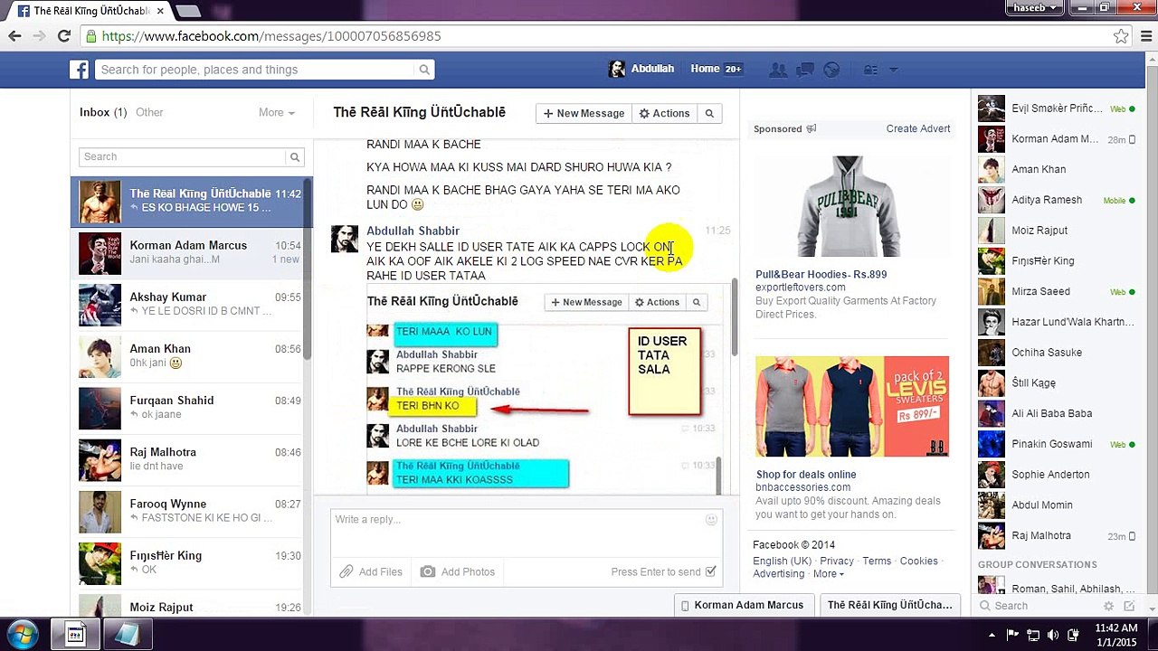Open the Pull&Bear Hoodies ad link
This screenshot has height=651, width=1158.
pos(821,274)
